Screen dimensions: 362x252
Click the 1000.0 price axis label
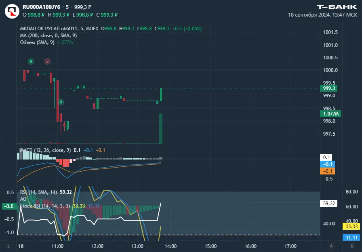(330, 70)
